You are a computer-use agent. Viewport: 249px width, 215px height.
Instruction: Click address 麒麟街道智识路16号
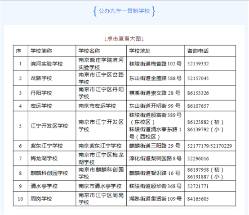point(155,173)
